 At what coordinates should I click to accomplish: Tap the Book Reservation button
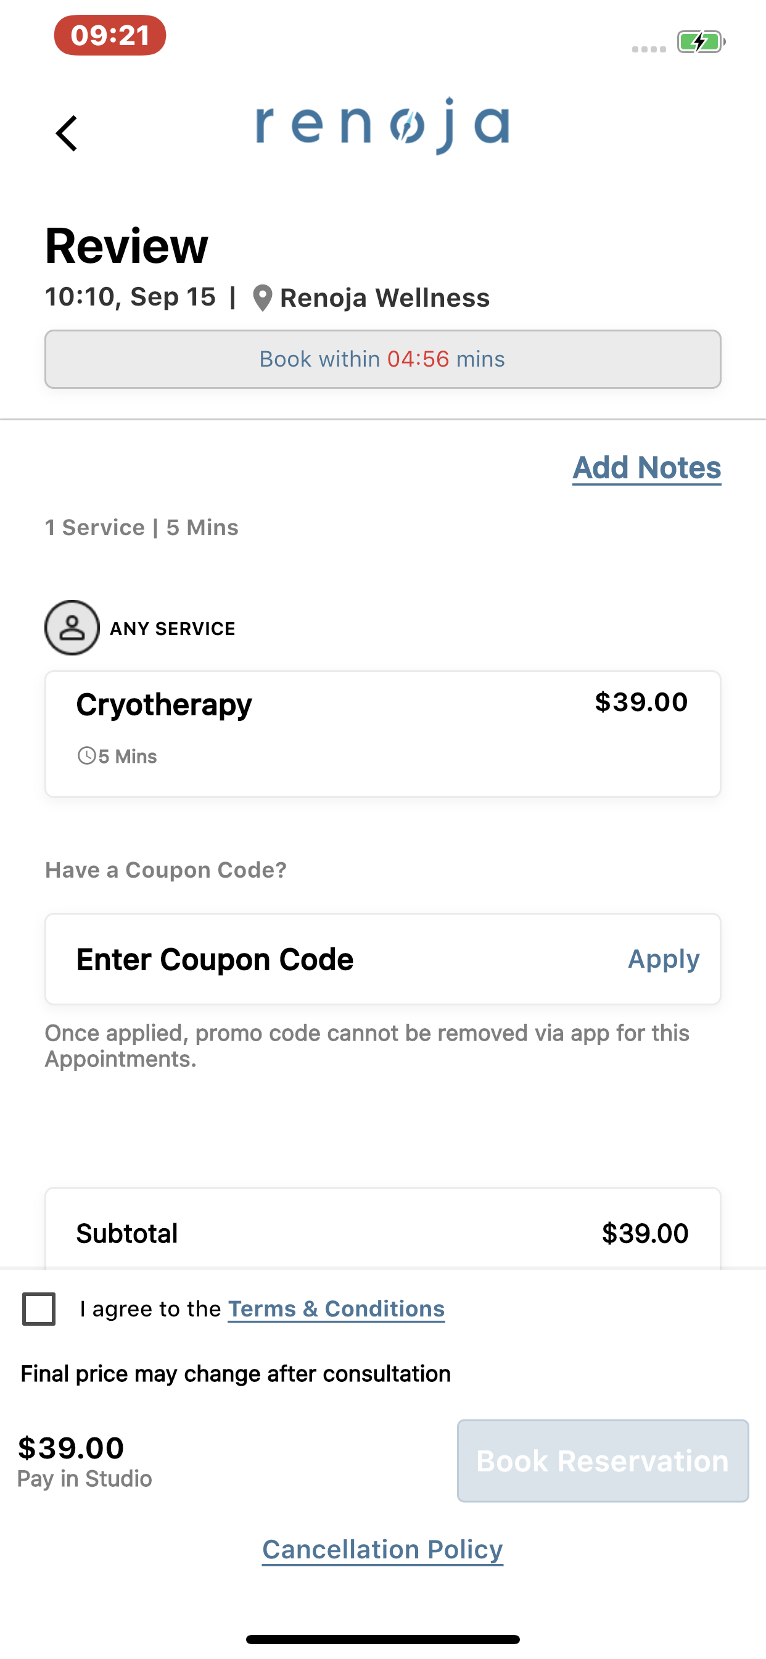pyautogui.click(x=603, y=1461)
